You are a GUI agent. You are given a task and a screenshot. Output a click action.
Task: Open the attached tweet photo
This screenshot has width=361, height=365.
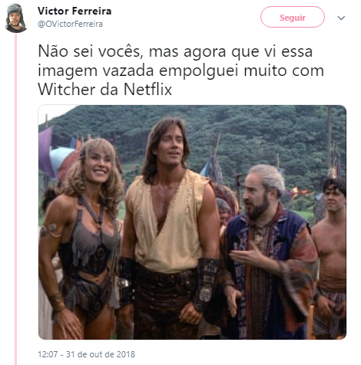[x=192, y=222]
